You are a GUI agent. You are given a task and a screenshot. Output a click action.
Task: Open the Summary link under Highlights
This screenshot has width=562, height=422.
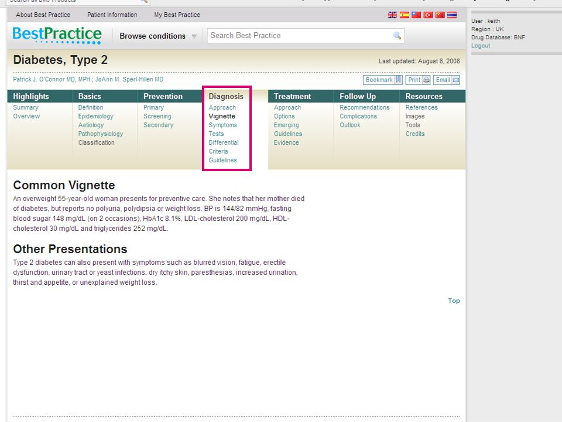pos(26,107)
